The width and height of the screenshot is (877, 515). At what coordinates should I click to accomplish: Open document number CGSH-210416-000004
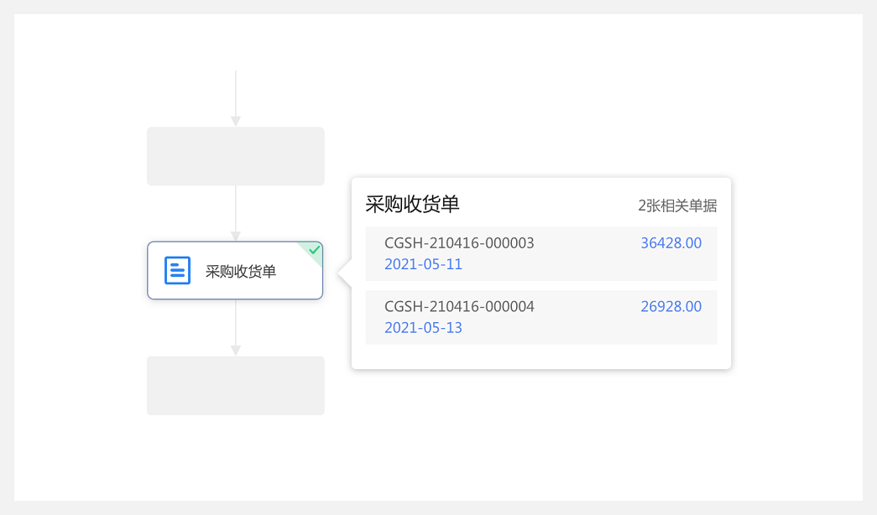click(x=459, y=306)
